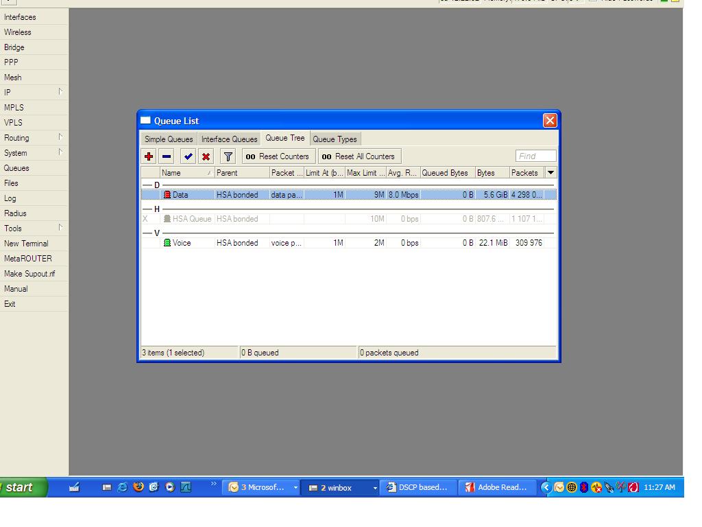The width and height of the screenshot is (702, 527).
Task: Click the 10M max limit of HSA Queue
Action: pyautogui.click(x=377, y=219)
